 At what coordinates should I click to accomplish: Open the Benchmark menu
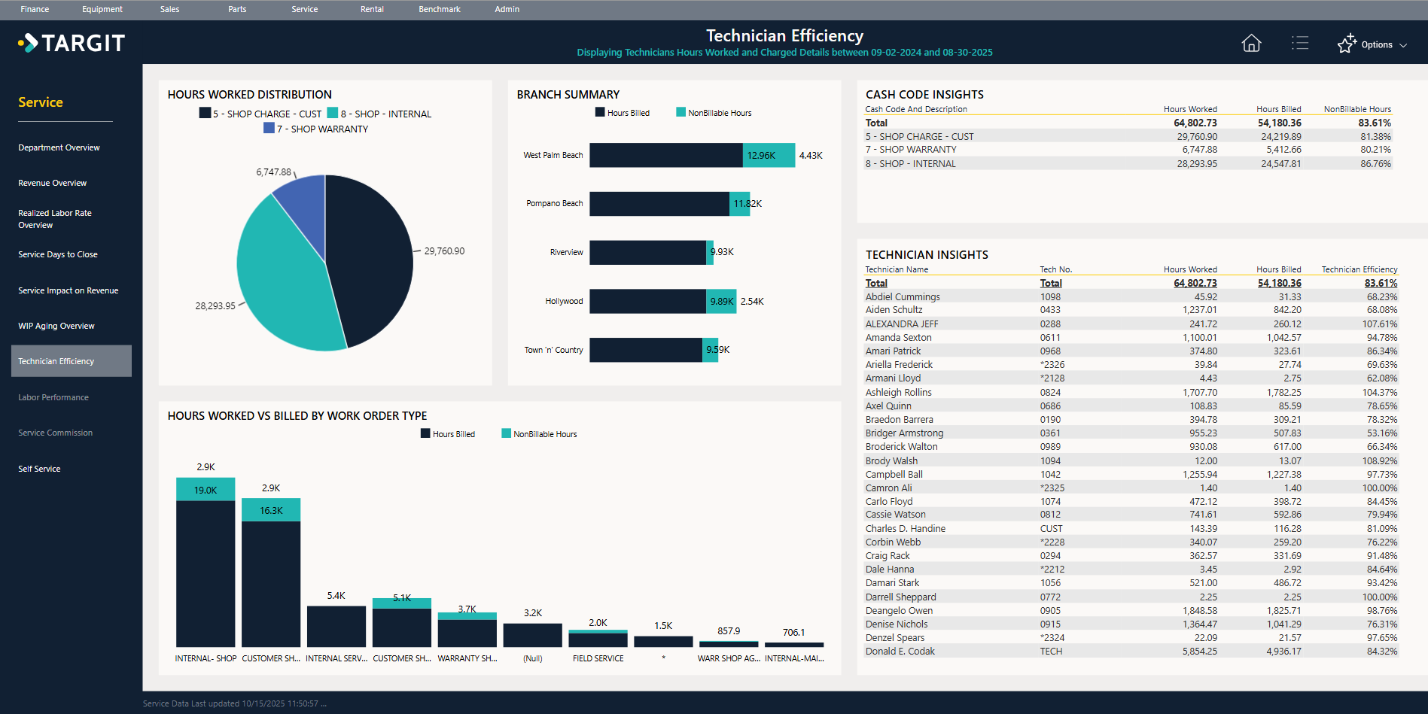point(440,9)
